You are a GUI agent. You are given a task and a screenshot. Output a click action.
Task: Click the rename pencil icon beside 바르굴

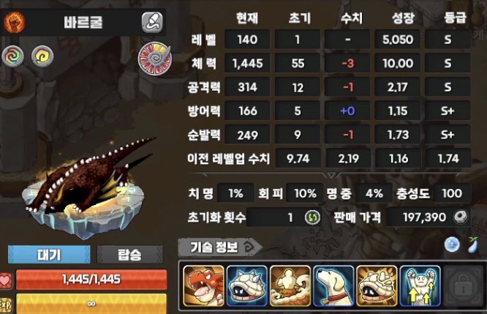pos(152,23)
